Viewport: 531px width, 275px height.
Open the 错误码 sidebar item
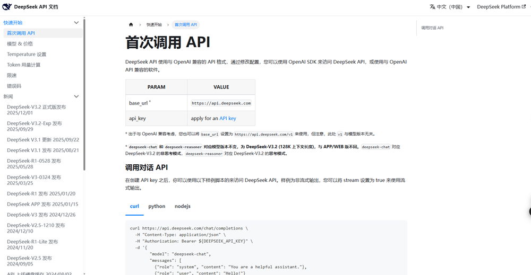pos(14,86)
